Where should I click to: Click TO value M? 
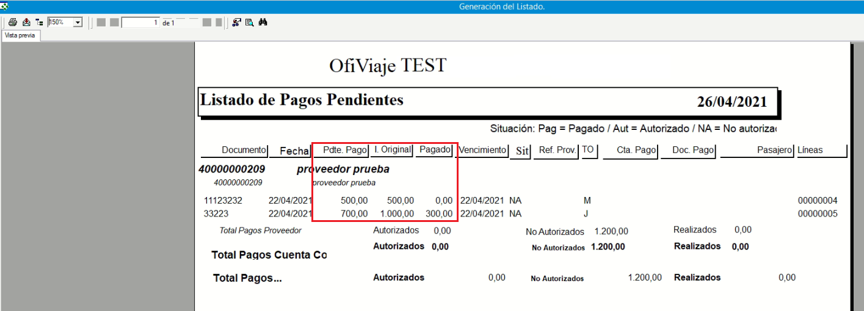tap(587, 201)
